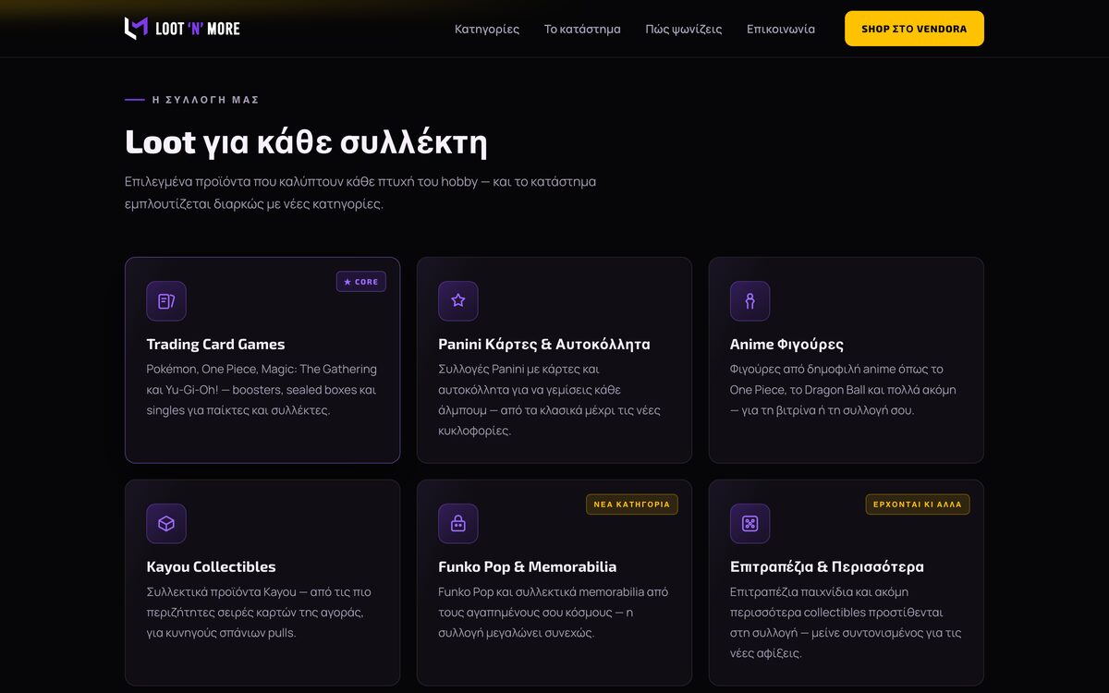Select the Kayou Collectibles title
Image resolution: width=1109 pixels, height=693 pixels.
[x=211, y=567]
